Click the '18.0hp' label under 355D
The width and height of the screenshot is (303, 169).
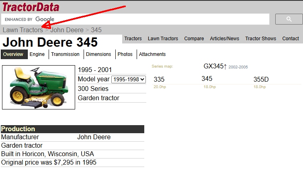click(x=260, y=87)
